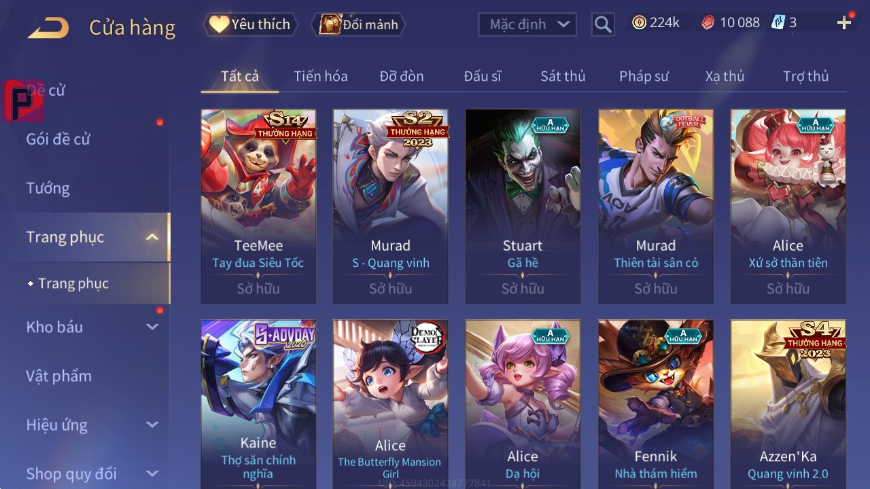Open the Mặc định sort dropdown
870x489 pixels.
click(527, 24)
